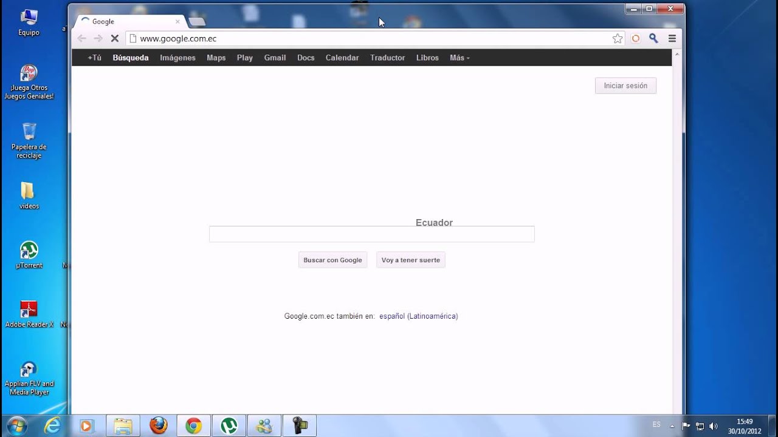Select the Applian FLV and Media Player shortcut

pyautogui.click(x=29, y=379)
